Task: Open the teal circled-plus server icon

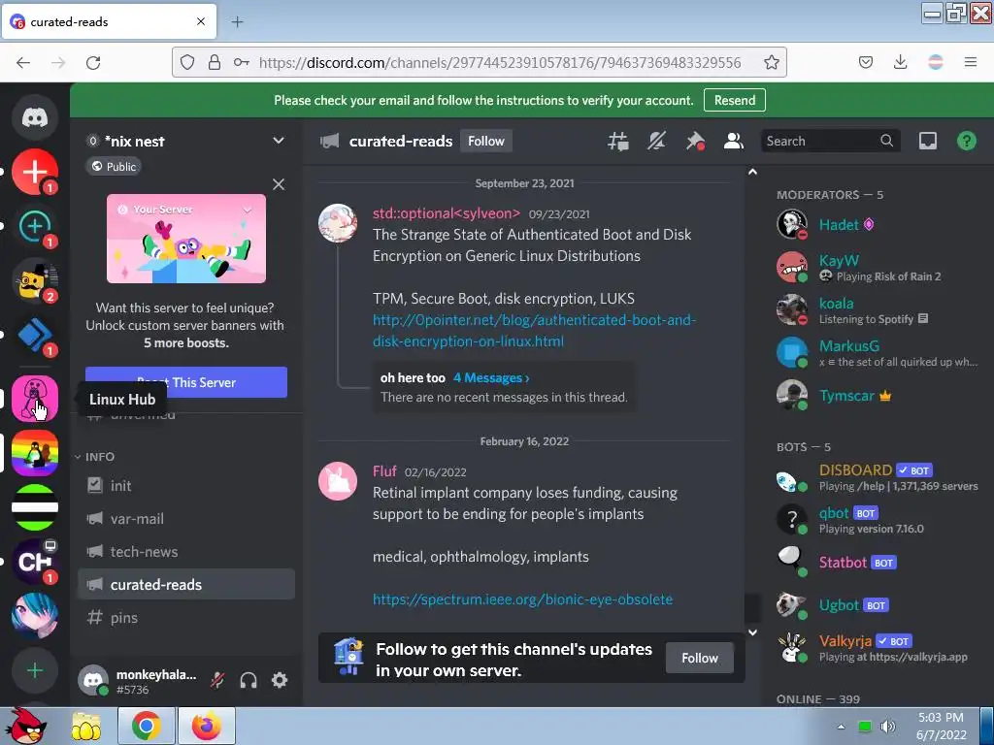Action: point(35,226)
